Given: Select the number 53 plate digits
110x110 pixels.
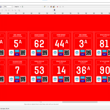Looking at the screenshot, I should pyautogui.click(x=39, y=70).
